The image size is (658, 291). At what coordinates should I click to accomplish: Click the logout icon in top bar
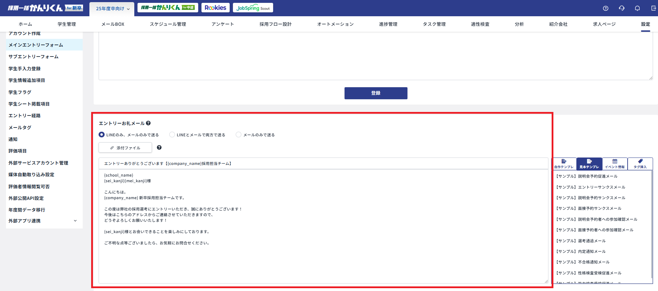pyautogui.click(x=653, y=8)
